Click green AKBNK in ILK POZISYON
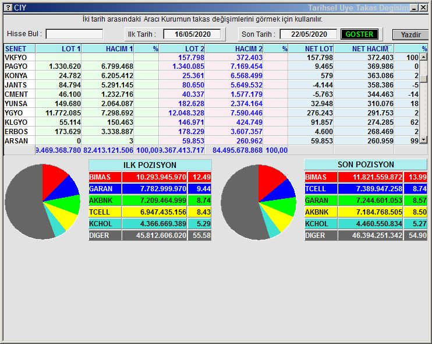The image size is (432, 344). click(x=105, y=200)
